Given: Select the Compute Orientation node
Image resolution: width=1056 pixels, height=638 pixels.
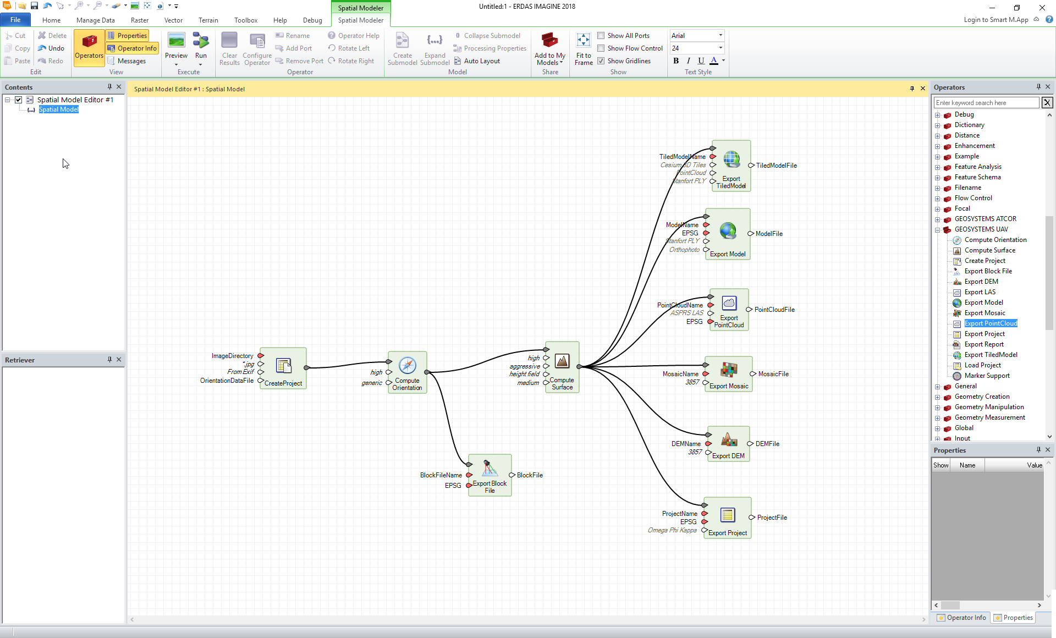Looking at the screenshot, I should [x=408, y=372].
